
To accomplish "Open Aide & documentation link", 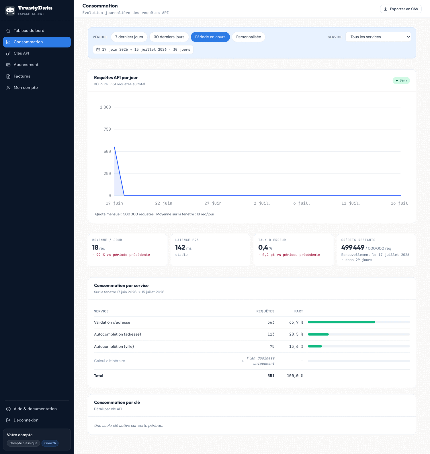I will [37, 409].
